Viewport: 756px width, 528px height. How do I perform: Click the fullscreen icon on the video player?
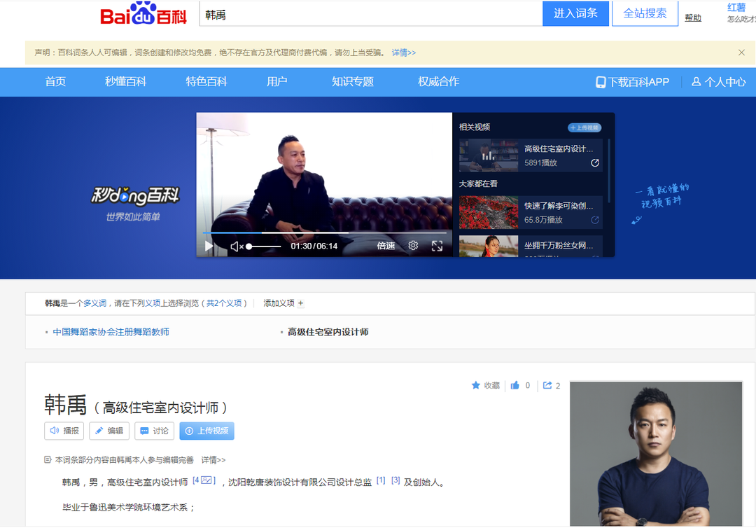pyautogui.click(x=437, y=246)
